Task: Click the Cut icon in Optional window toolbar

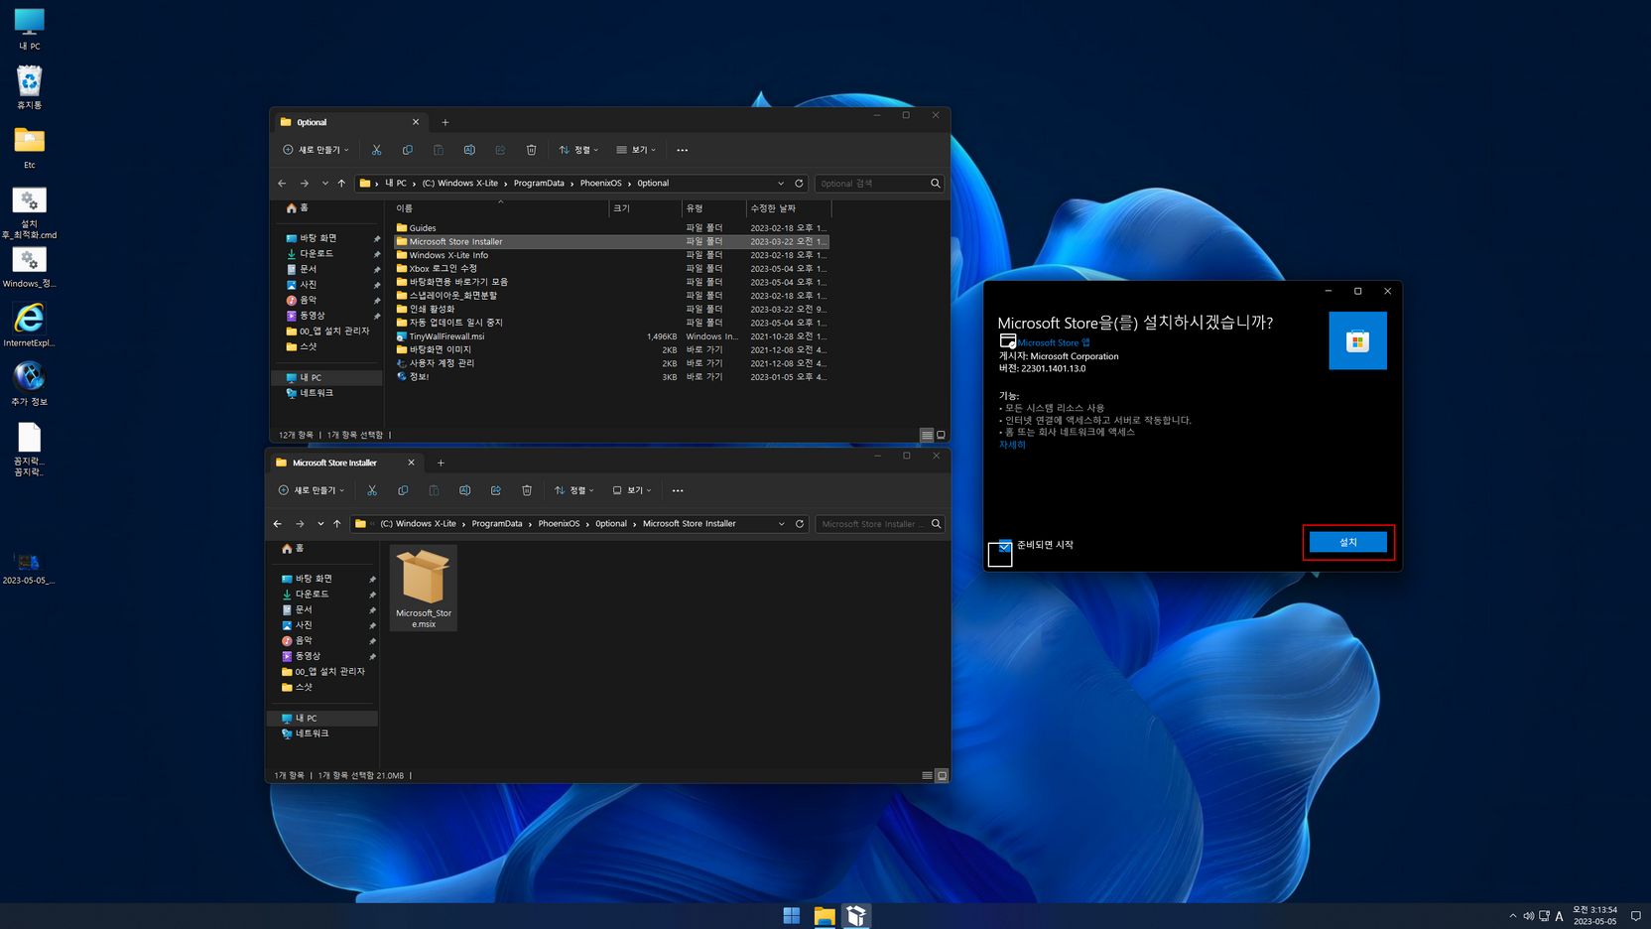Action: point(376,150)
